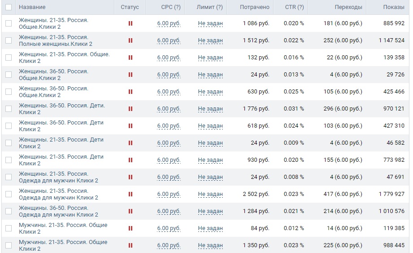Screen dimensions: 413x253
Task: Sort by the Показы column header
Action: click(394, 7)
